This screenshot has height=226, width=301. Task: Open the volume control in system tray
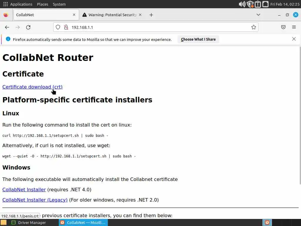click(x=242, y=4)
